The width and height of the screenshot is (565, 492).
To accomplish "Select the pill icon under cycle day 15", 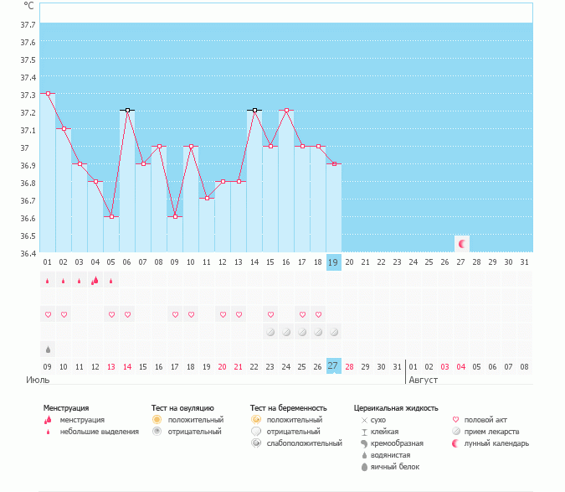I will pyautogui.click(x=270, y=332).
